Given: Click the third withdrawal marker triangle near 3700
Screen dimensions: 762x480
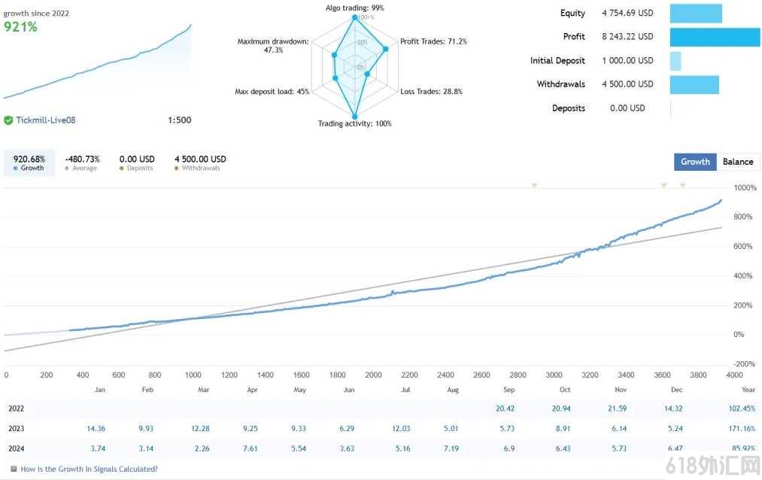Looking at the screenshot, I should point(682,185).
